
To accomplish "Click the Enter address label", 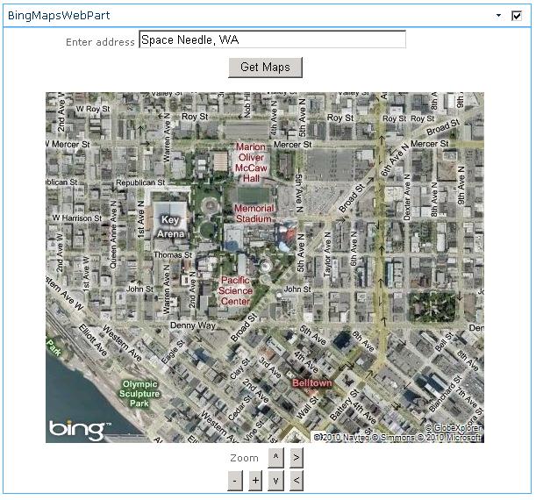I will [x=100, y=42].
